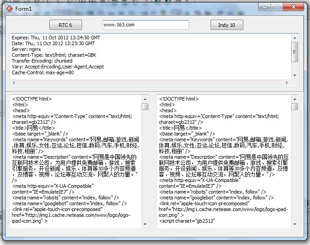Screen dimensions: 310x245
Task: Click the Form1 application icon in title bar
Action: pyautogui.click(x=9, y=9)
